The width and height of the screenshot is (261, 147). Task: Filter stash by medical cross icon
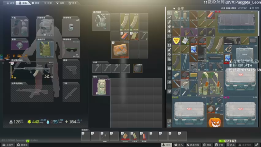tap(169, 45)
